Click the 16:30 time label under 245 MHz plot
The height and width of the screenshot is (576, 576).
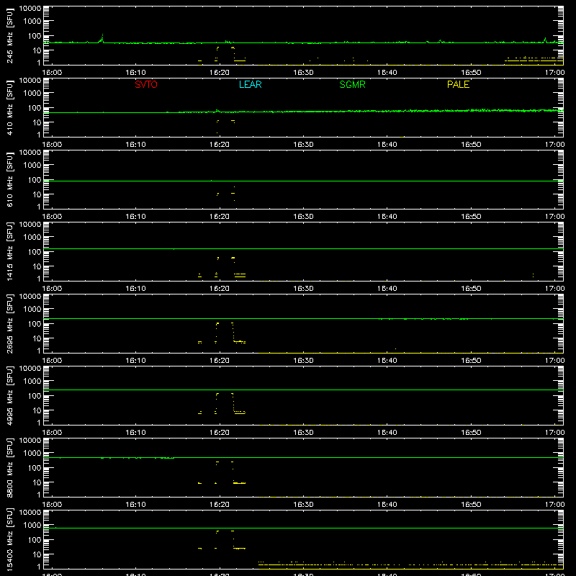coord(303,73)
